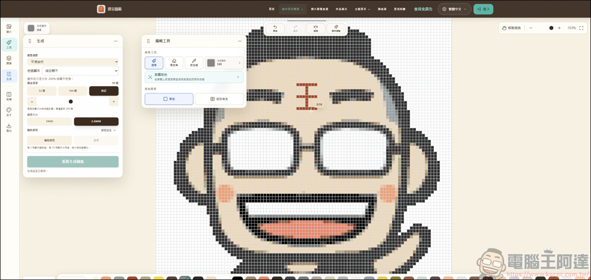Choose the 5MM grid size option
This screenshot has width=591, height=280.
point(49,122)
